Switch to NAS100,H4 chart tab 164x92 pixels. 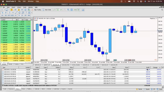click(x=105, y=65)
